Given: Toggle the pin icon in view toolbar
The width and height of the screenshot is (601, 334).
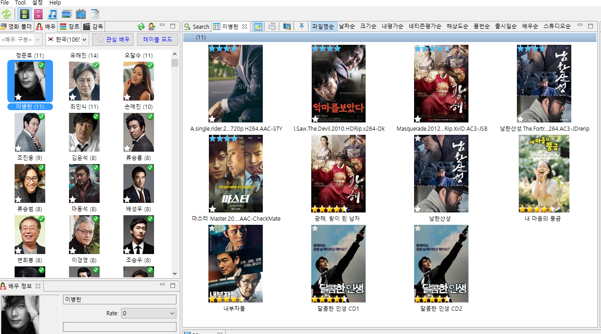Looking at the screenshot, I should point(301,27).
